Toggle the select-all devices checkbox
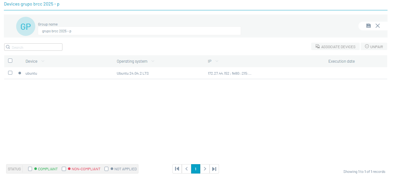394x180 pixels. [10, 61]
